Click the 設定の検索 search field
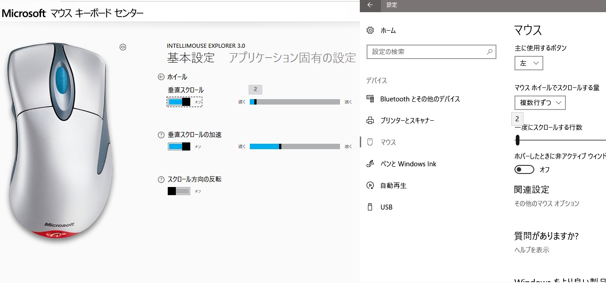This screenshot has width=606, height=283. tap(432, 52)
